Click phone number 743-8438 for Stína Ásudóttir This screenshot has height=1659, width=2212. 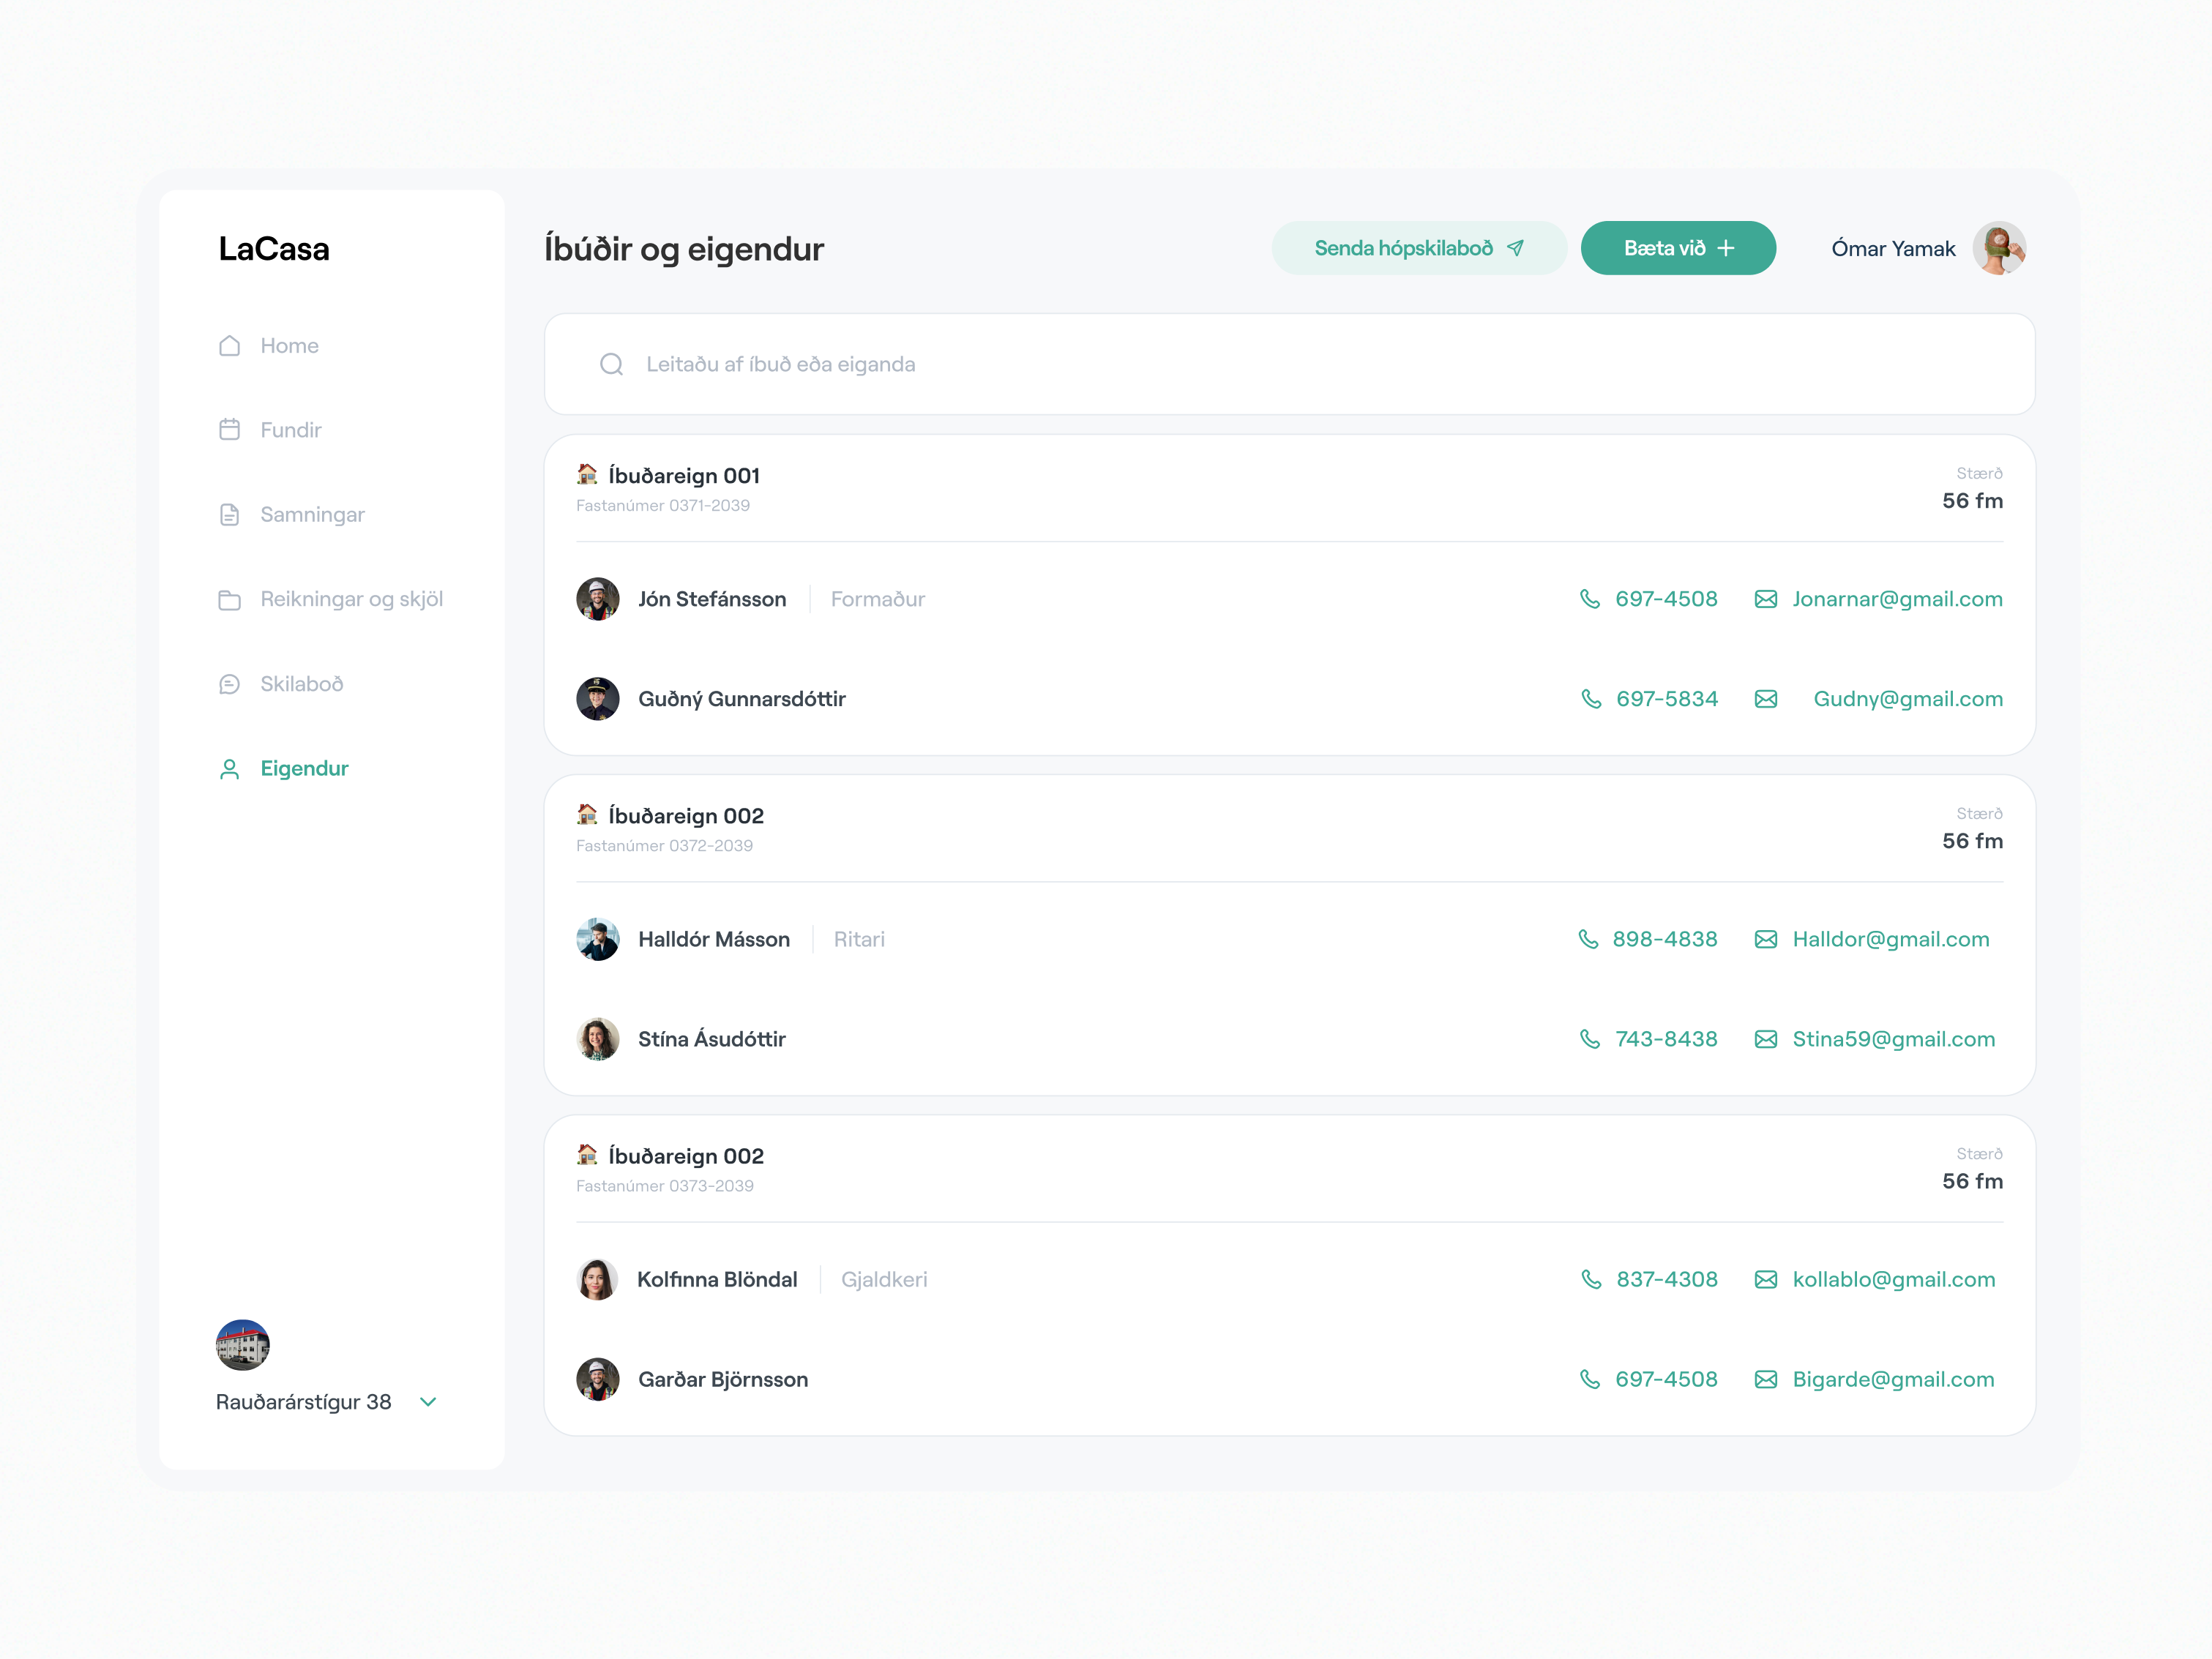click(1666, 1039)
